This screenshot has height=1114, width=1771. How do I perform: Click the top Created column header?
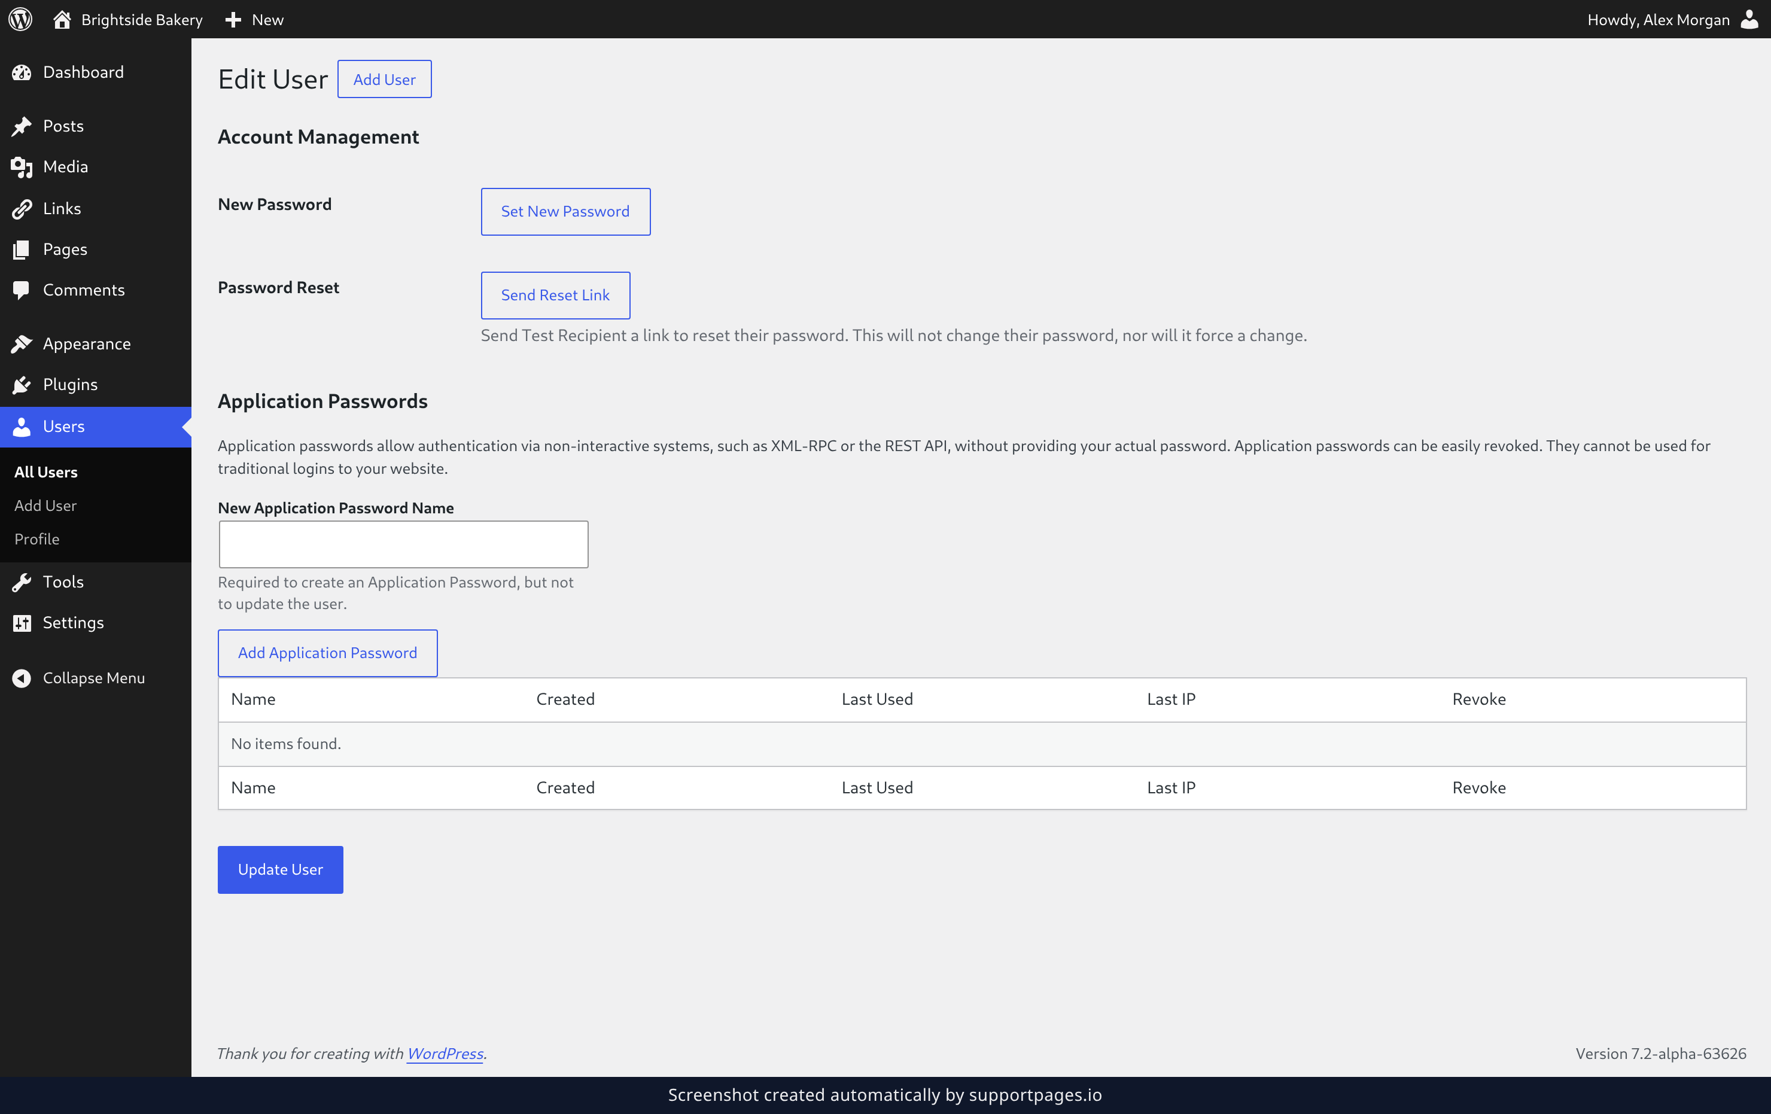coord(565,699)
